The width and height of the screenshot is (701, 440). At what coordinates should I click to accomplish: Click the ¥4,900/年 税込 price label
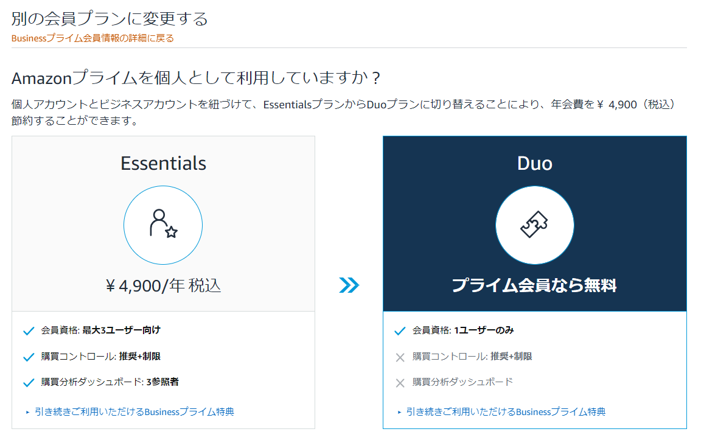(163, 283)
